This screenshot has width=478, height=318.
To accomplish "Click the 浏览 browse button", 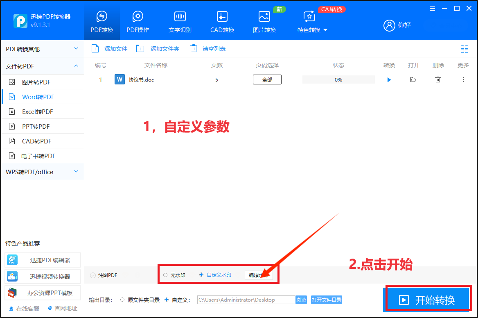I will pos(301,300).
